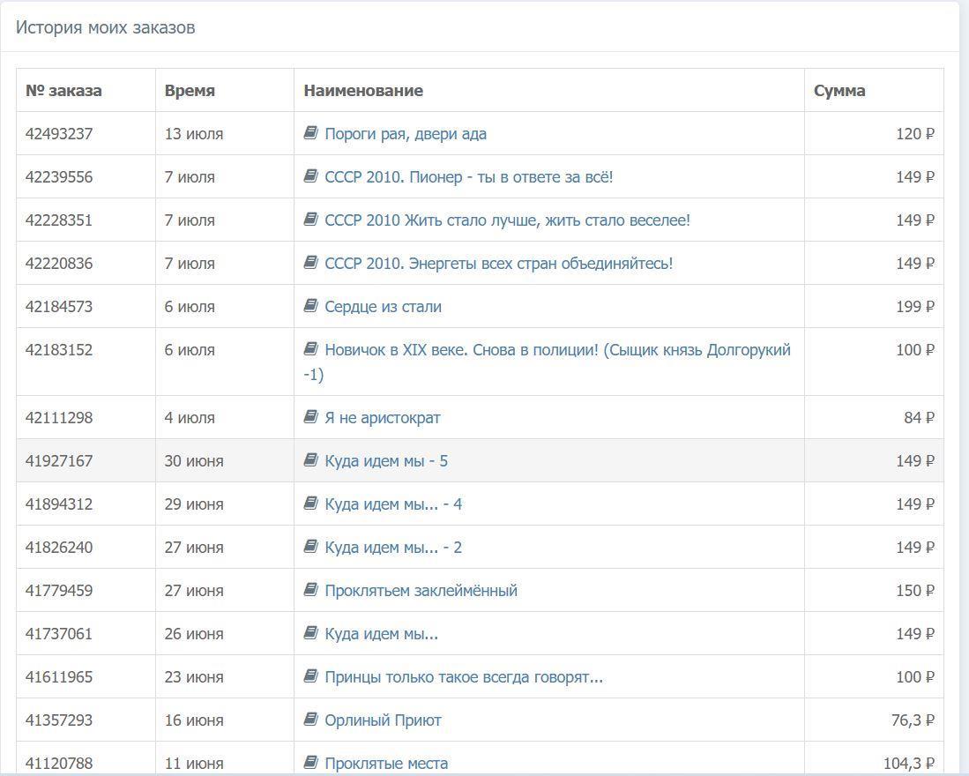Image resolution: width=969 pixels, height=776 pixels.
Task: Click book icon next to 'Орлиный Приют'
Action: click(310, 720)
